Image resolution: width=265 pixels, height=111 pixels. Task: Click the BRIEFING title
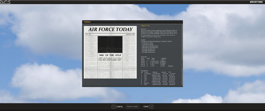pos(256,2)
